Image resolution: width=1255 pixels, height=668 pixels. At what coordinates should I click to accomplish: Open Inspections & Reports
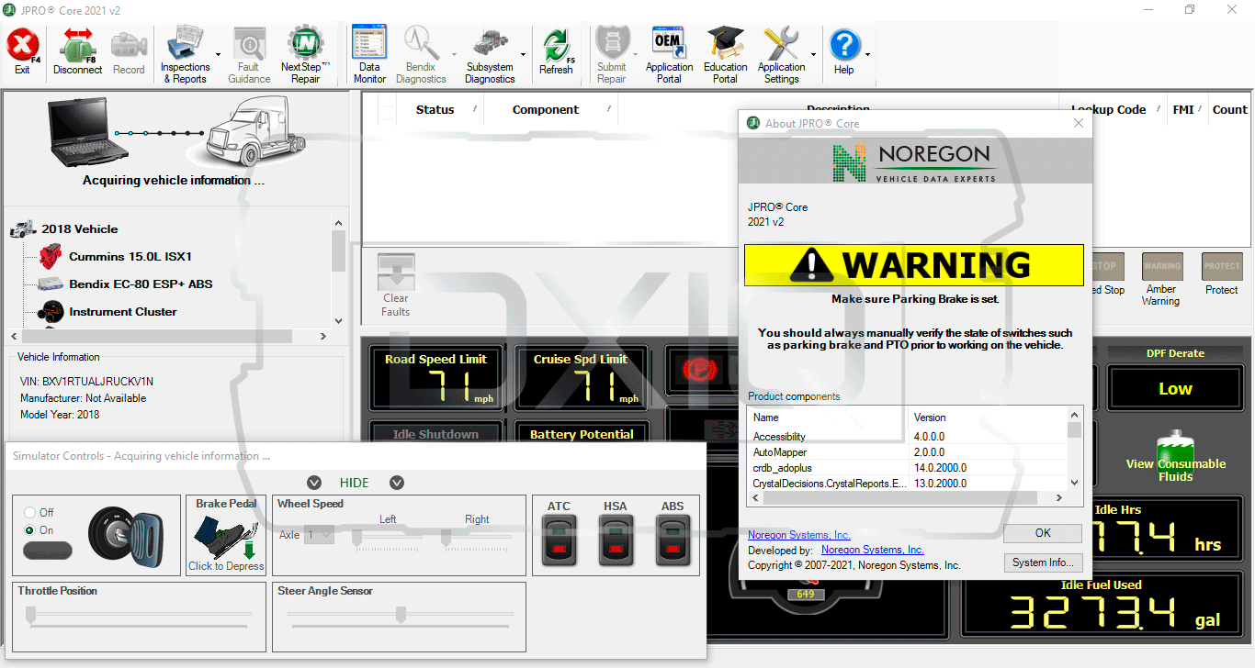[x=185, y=56]
